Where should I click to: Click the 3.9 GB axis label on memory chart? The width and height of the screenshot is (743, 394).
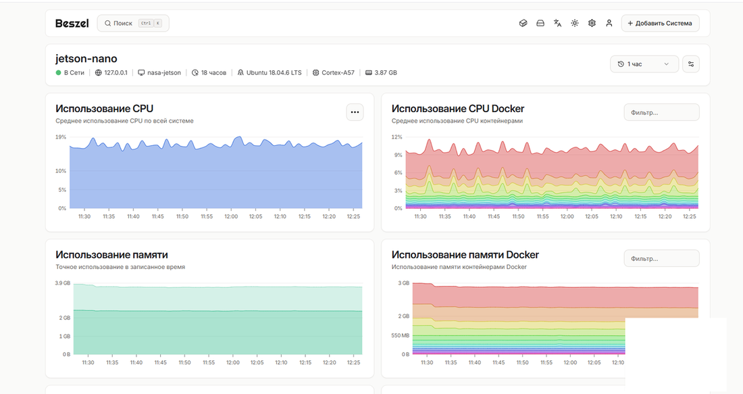click(63, 283)
